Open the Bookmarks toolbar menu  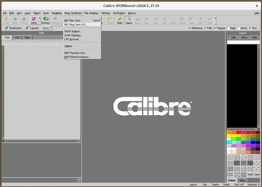[13, 28]
